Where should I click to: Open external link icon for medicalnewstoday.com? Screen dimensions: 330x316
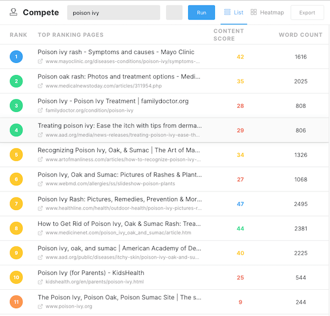[x=40, y=86]
